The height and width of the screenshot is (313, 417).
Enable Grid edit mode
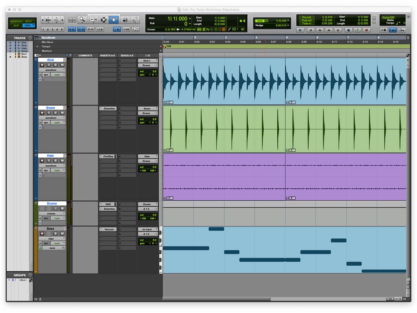[x=28, y=26]
